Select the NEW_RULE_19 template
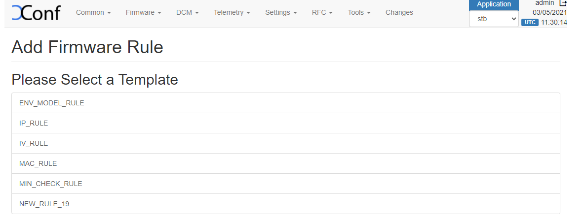586x221 pixels. point(44,204)
